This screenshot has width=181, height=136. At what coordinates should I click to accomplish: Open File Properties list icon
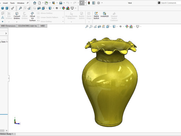[94, 3]
